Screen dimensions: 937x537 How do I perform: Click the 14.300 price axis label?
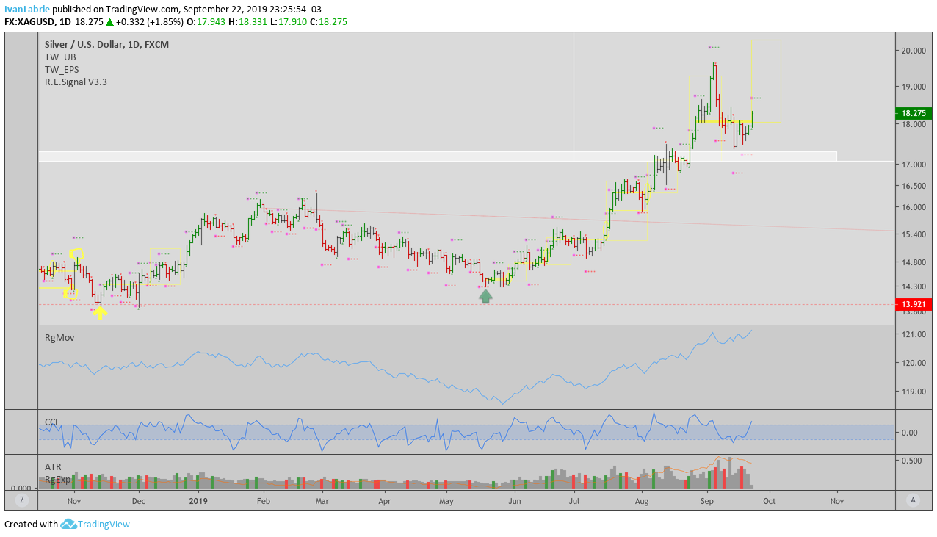[914, 287]
